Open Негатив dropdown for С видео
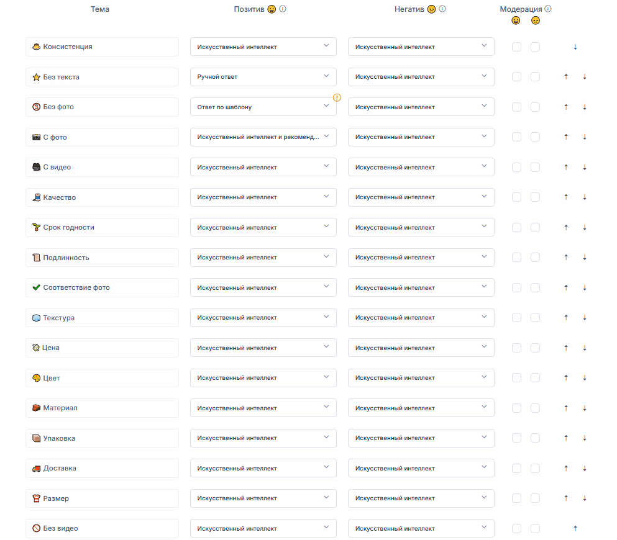617x540 pixels. pos(421,168)
